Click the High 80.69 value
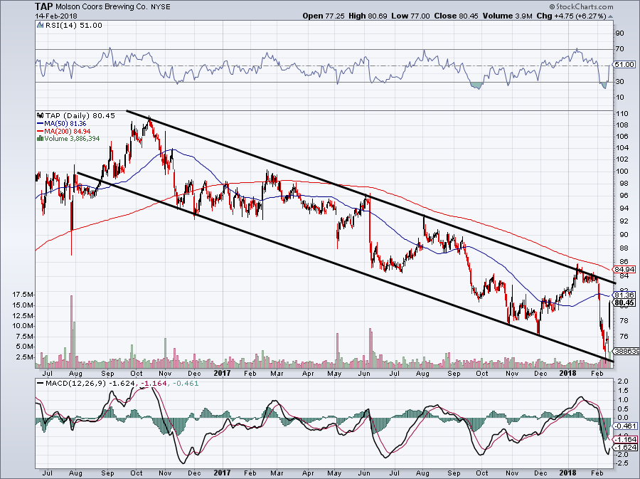 (368, 16)
